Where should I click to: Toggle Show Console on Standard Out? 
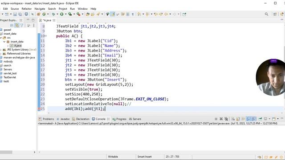click(248, 119)
